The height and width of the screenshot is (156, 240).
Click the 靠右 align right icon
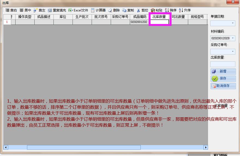[x=7, y=10]
